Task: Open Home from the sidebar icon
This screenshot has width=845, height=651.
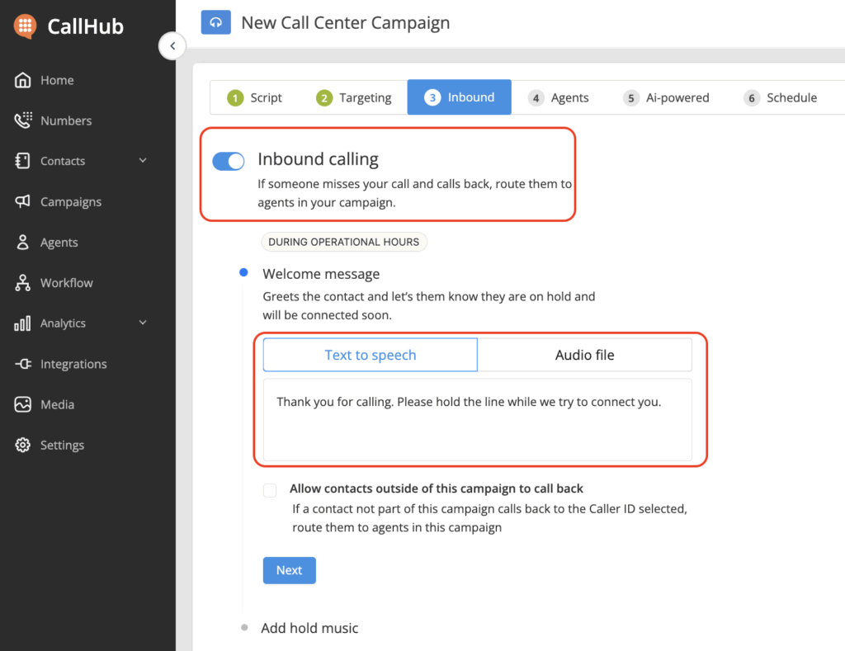Action: [x=23, y=80]
